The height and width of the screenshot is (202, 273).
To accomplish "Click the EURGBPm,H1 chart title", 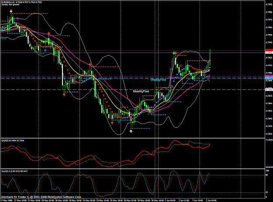I will 8,2.
